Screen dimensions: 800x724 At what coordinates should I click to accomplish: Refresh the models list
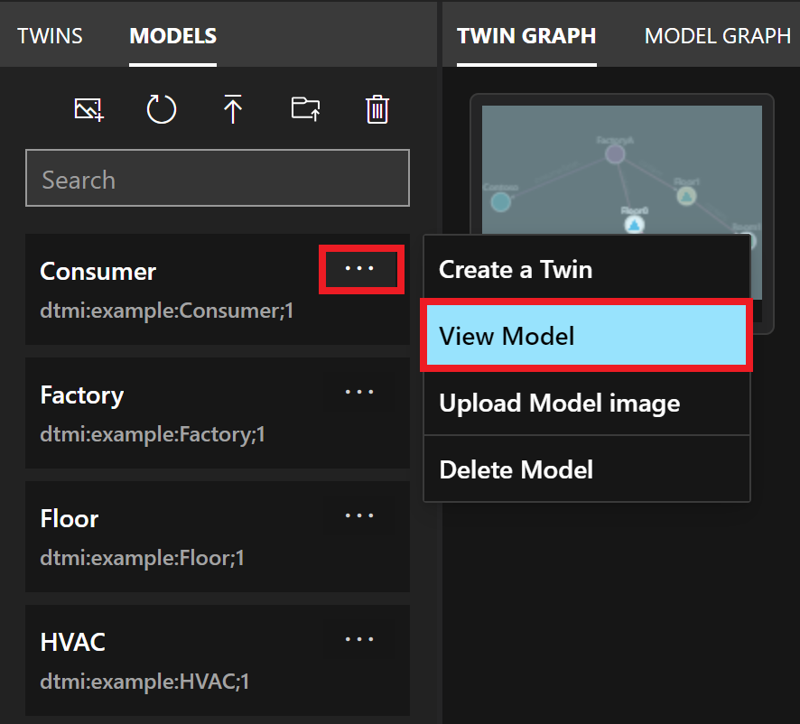click(161, 110)
